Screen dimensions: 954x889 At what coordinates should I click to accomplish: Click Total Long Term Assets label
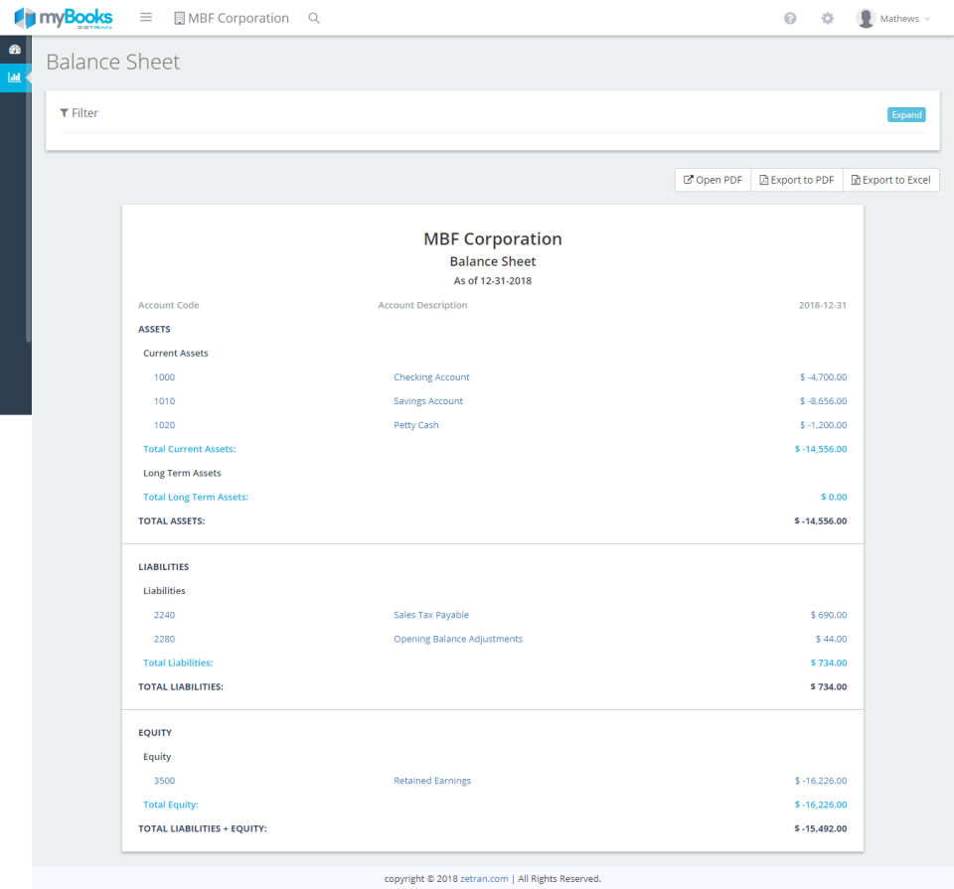point(196,497)
